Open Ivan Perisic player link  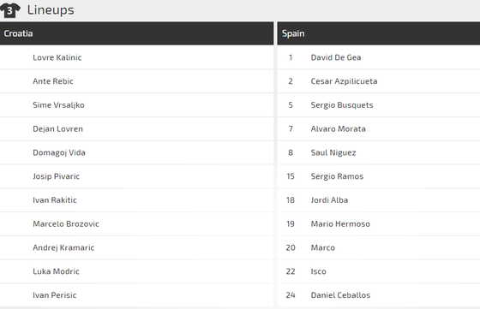[x=55, y=295]
